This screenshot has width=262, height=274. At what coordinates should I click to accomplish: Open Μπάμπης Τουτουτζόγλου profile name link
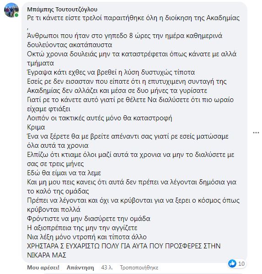(62, 10)
